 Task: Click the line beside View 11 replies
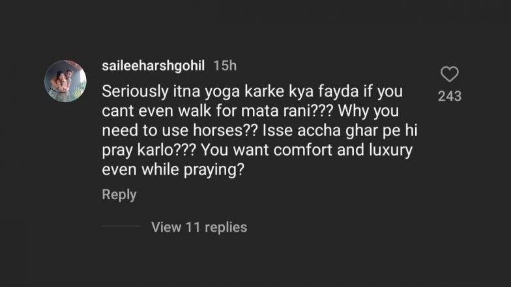pyautogui.click(x=121, y=227)
